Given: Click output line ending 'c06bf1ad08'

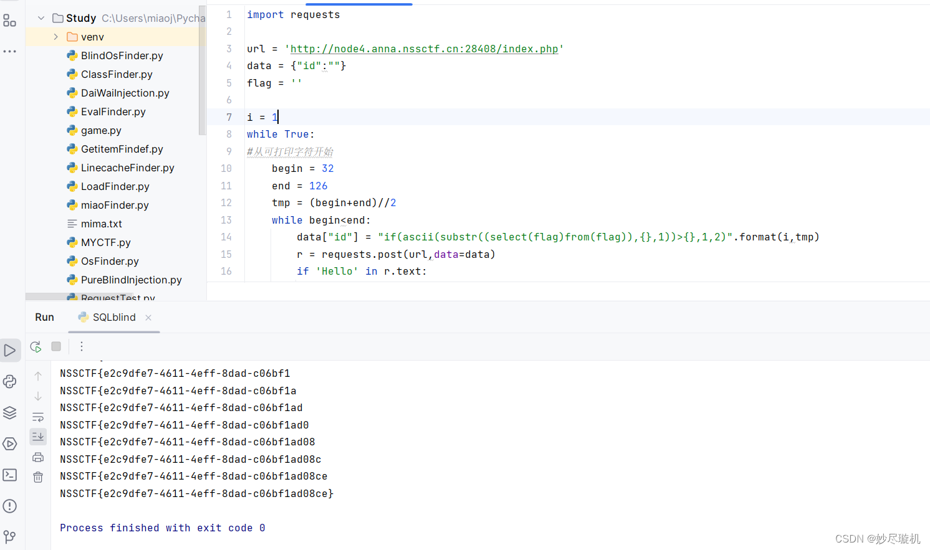Looking at the screenshot, I should coord(188,442).
